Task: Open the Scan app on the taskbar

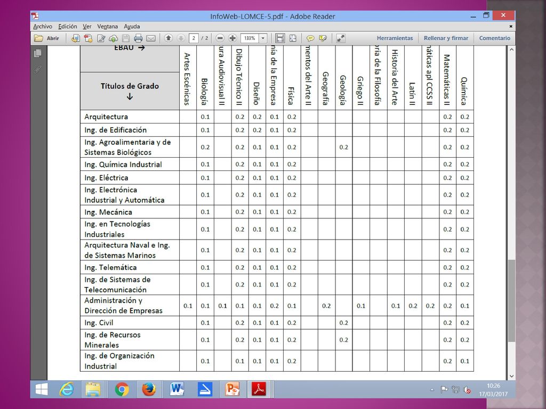Action: click(205, 389)
